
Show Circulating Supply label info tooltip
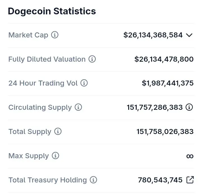tap(78, 107)
